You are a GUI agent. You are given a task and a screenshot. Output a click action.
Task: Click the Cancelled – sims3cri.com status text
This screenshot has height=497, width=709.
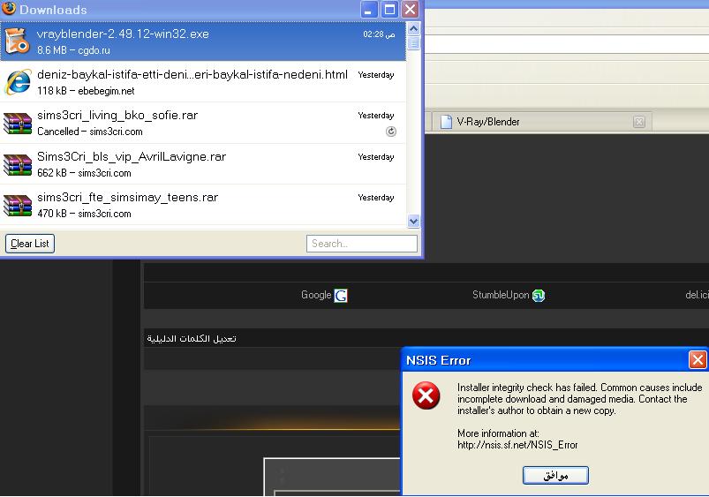(90, 132)
